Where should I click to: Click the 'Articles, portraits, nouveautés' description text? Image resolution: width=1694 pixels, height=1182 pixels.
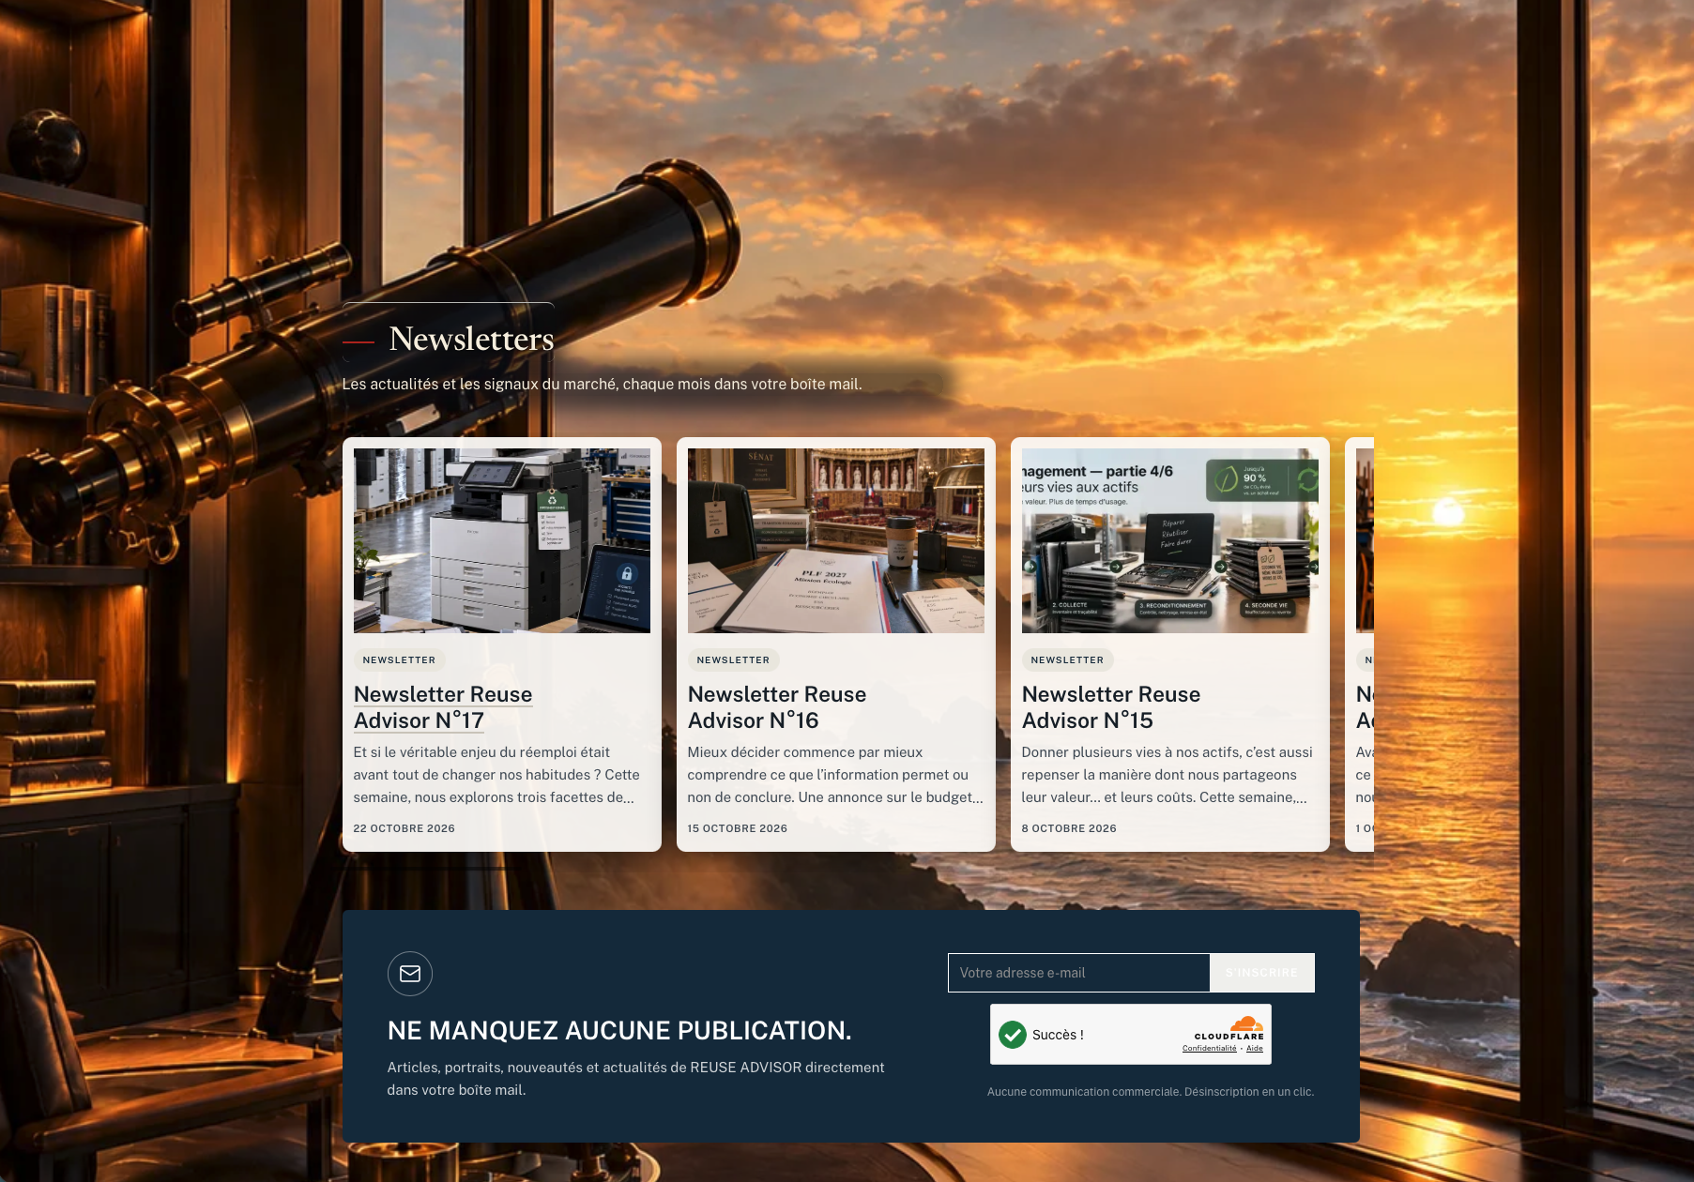coord(636,1079)
